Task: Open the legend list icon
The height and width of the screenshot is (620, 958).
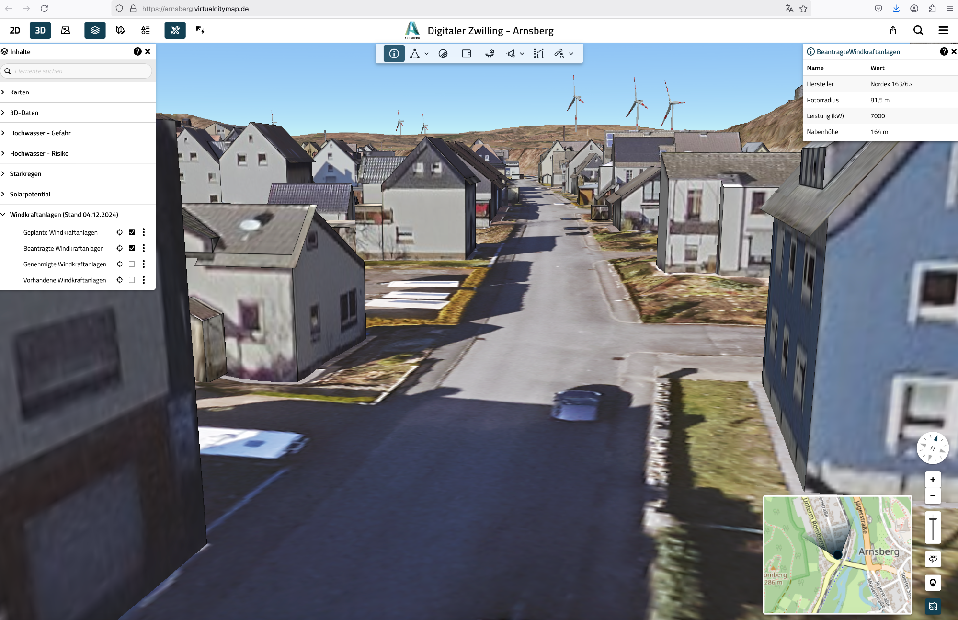Action: (x=146, y=30)
